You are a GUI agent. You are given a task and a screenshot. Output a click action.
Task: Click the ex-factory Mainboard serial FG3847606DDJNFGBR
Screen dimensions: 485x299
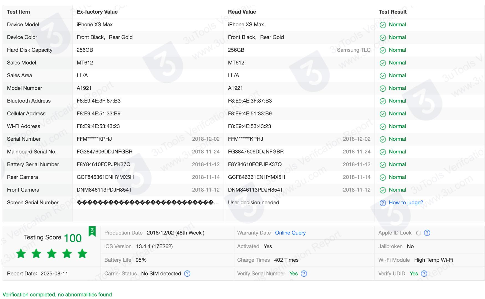click(x=104, y=152)
